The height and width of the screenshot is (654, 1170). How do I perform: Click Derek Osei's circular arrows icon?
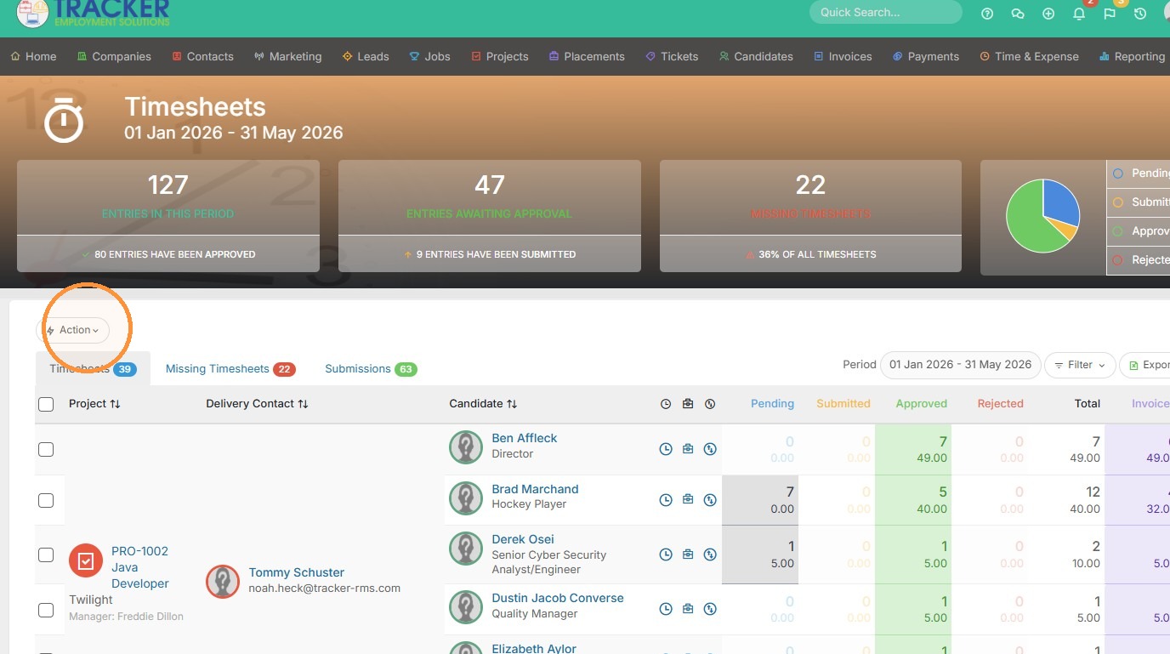click(x=710, y=554)
